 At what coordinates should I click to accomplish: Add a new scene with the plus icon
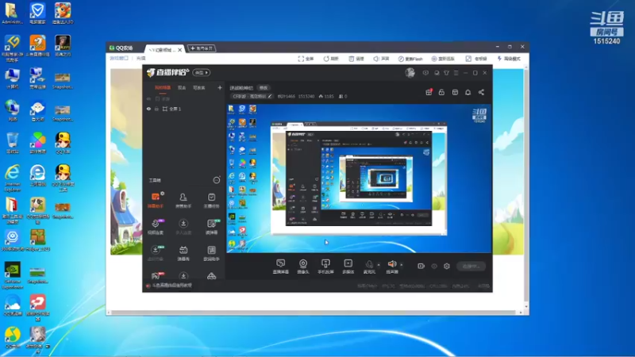pyautogui.click(x=220, y=87)
